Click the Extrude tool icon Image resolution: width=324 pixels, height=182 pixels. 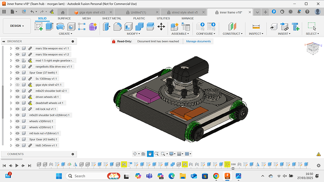(x=49, y=27)
